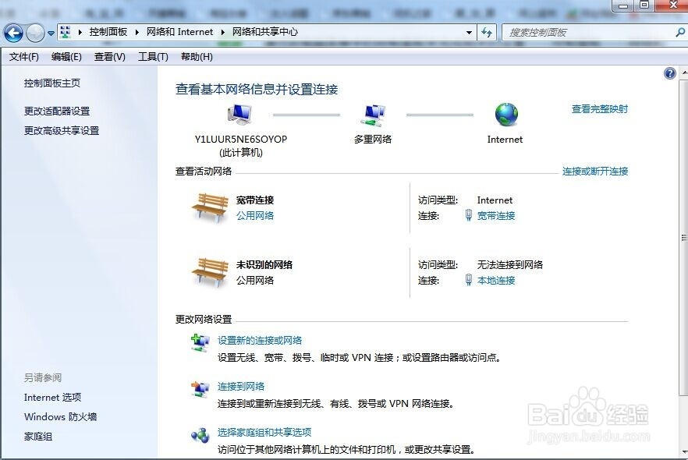Click the Internet globe icon in network map
The width and height of the screenshot is (688, 460).
pyautogui.click(x=505, y=115)
